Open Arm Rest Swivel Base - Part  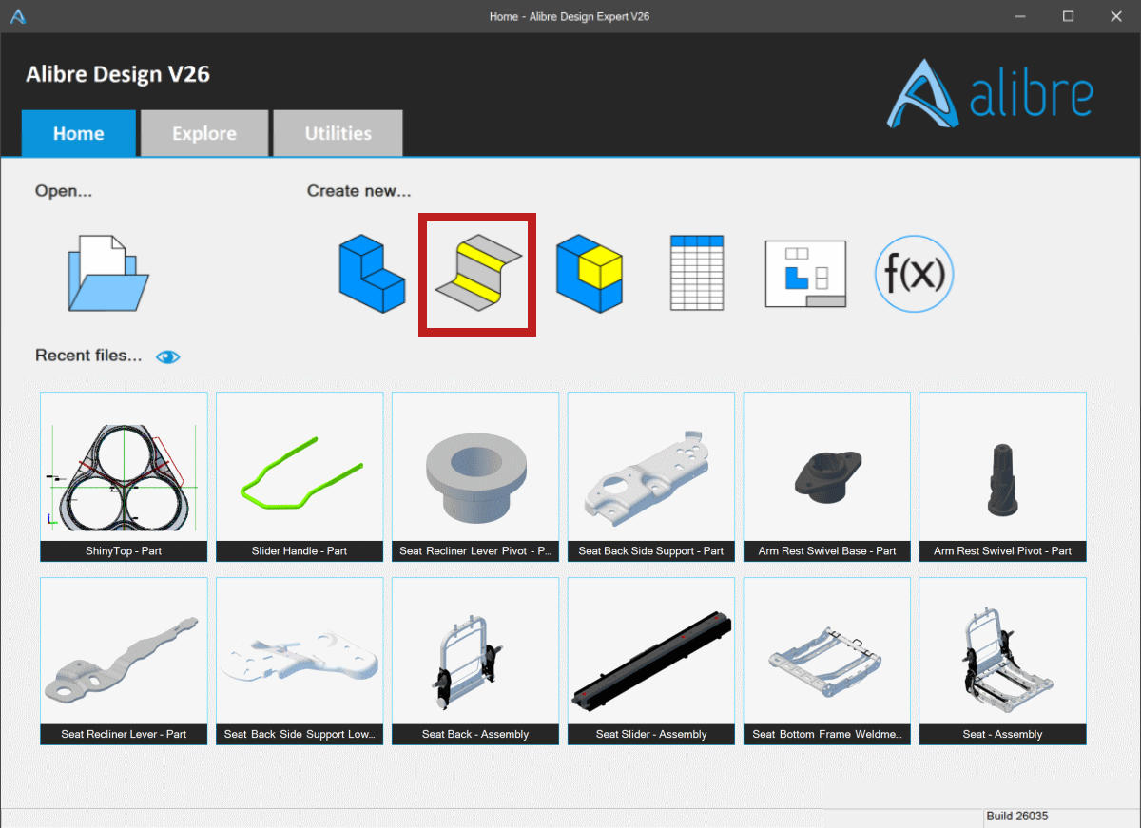click(x=827, y=476)
